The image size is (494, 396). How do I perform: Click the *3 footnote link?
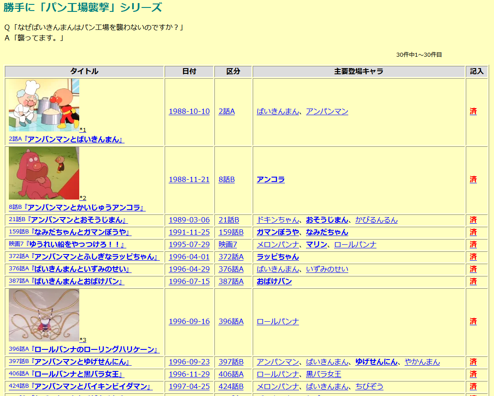pos(83,340)
